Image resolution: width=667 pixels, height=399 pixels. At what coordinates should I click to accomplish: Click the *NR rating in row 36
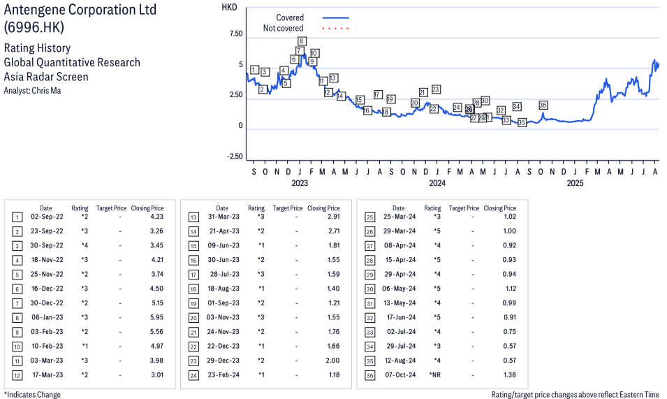[x=435, y=375]
